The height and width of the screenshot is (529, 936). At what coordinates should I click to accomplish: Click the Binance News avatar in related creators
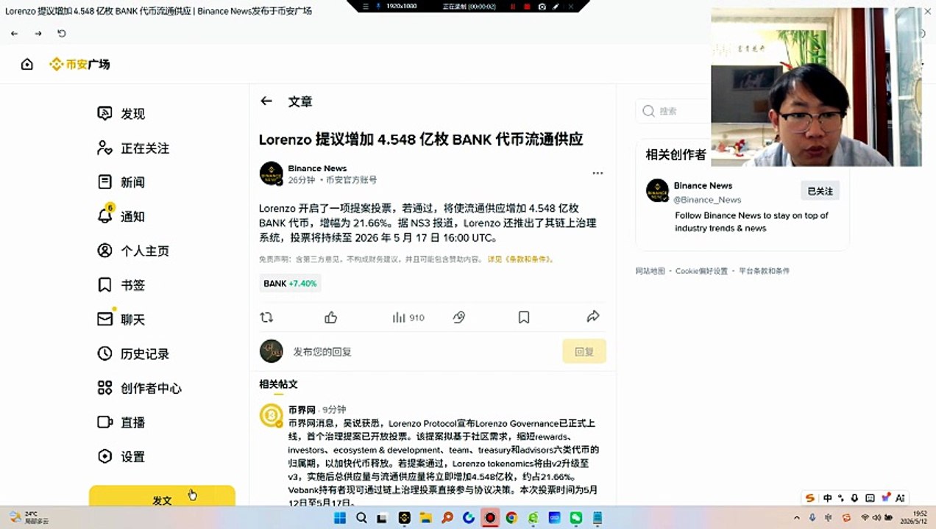[657, 190]
